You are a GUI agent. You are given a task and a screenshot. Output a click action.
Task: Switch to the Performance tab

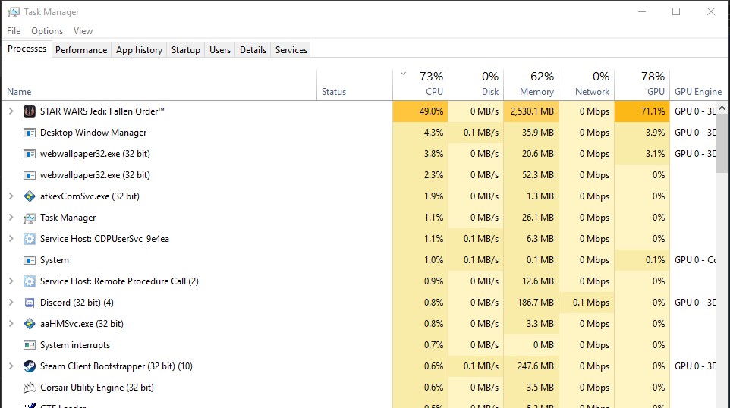tap(81, 50)
